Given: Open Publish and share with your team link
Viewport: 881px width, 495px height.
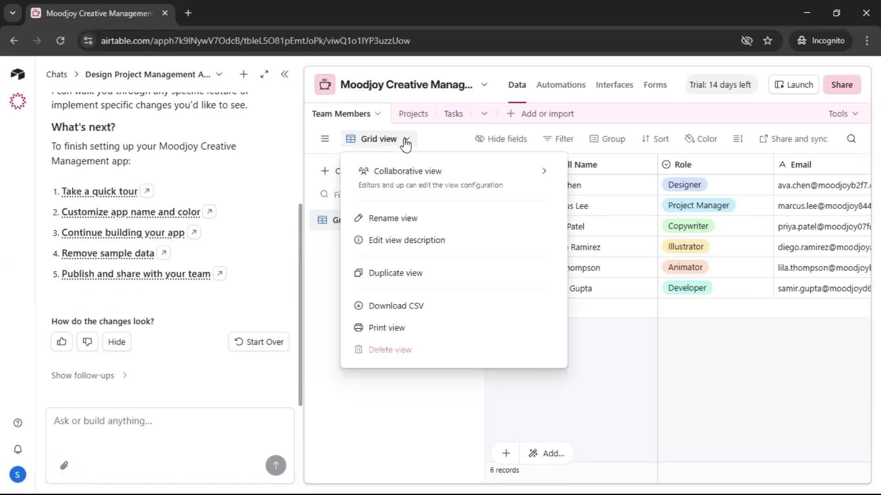Looking at the screenshot, I should [x=136, y=274].
